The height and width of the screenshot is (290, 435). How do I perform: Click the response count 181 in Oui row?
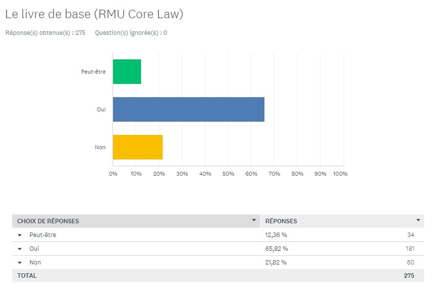[x=410, y=249]
